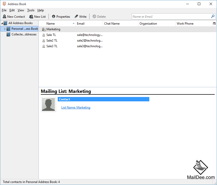Screen dimensions: 217x185
Task: Open Properties using its toolbar icon
Action: point(54,16)
